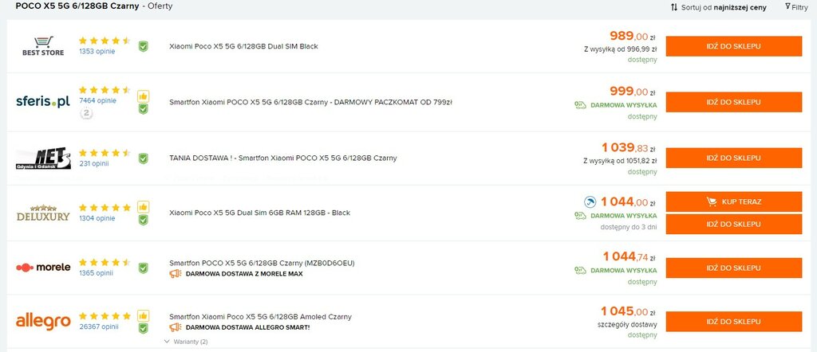Viewport: 817px width, 352px height.
Task: Open 1304 opinie reviews link
Action: tap(97, 218)
